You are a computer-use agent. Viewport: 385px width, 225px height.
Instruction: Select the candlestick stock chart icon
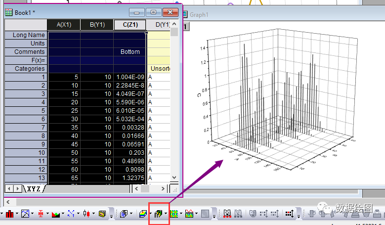[86, 214]
